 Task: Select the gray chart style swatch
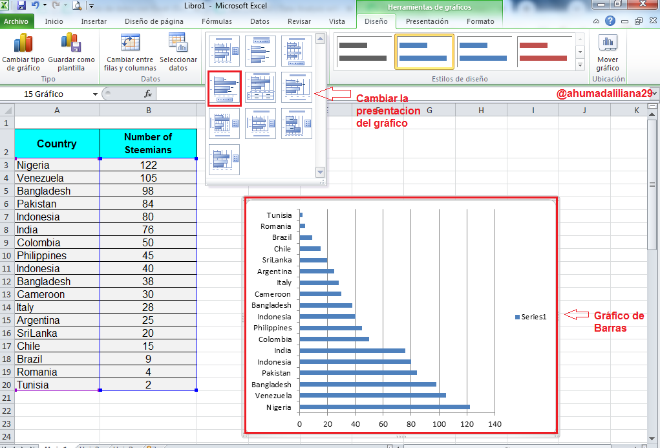(x=363, y=52)
